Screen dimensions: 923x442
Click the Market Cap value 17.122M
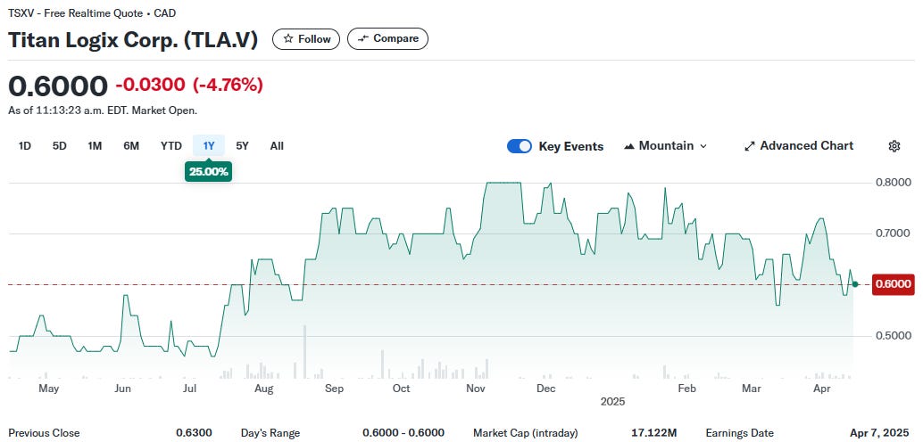click(x=654, y=433)
